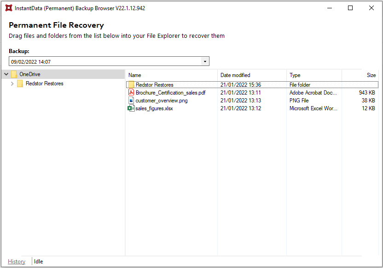Sort by the Type column header
This screenshot has height=268, width=383.
[314, 75]
